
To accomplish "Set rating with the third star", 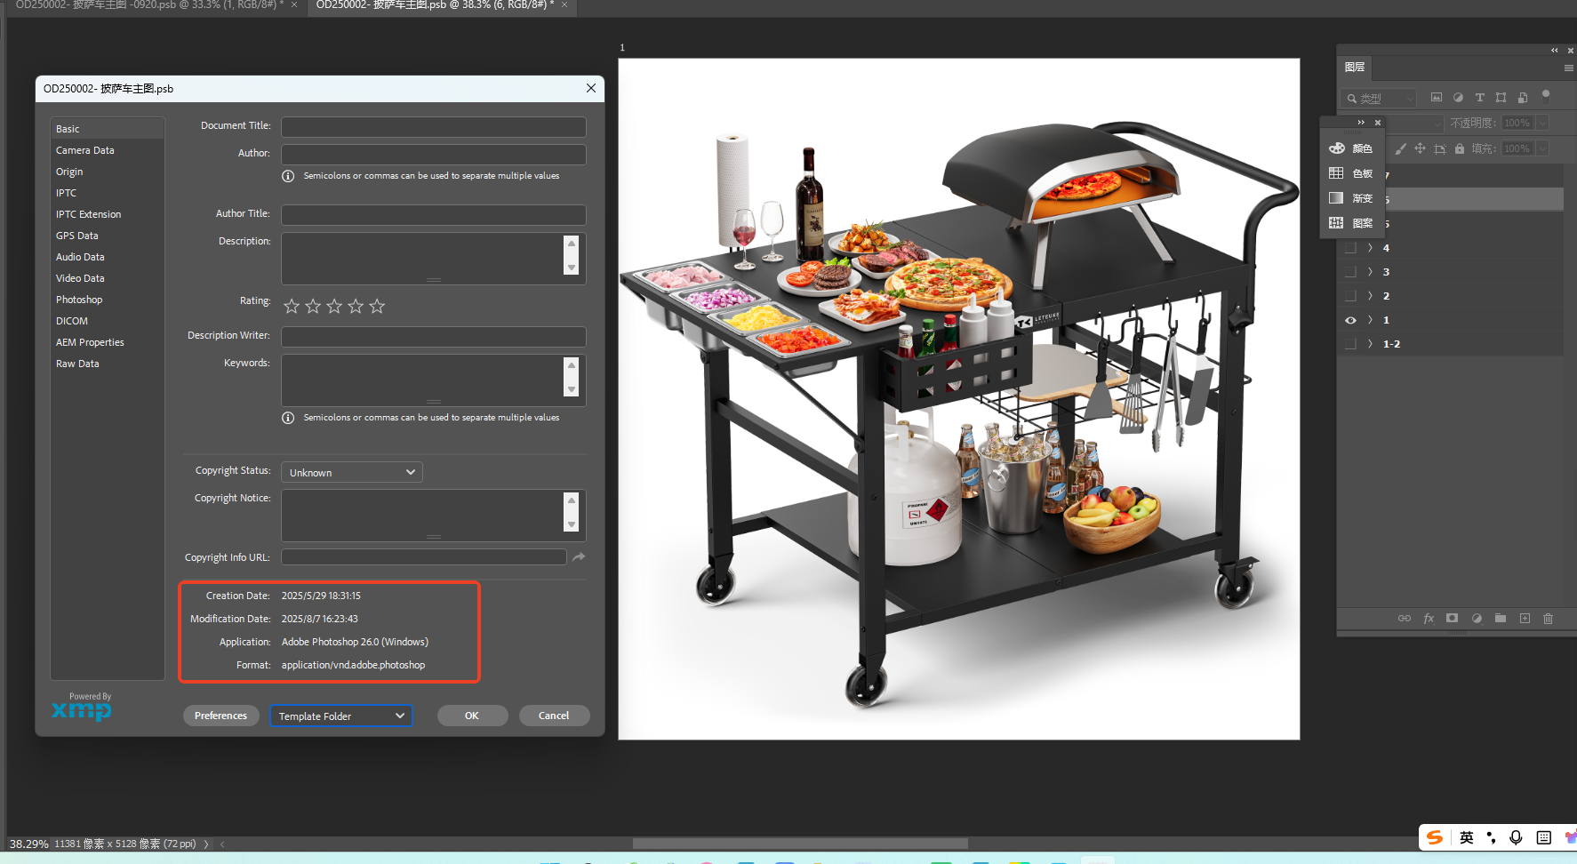I will [x=334, y=306].
